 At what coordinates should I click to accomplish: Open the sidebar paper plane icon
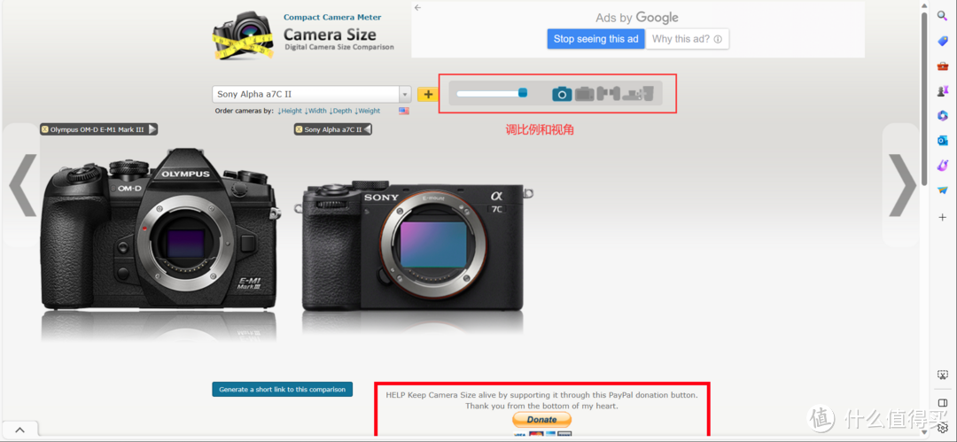tap(942, 190)
